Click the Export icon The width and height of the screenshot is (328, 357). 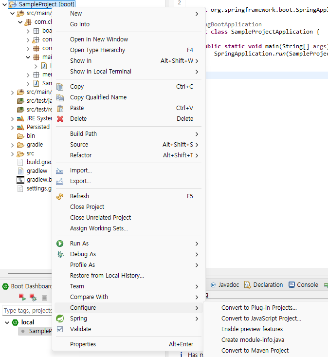pos(59,181)
